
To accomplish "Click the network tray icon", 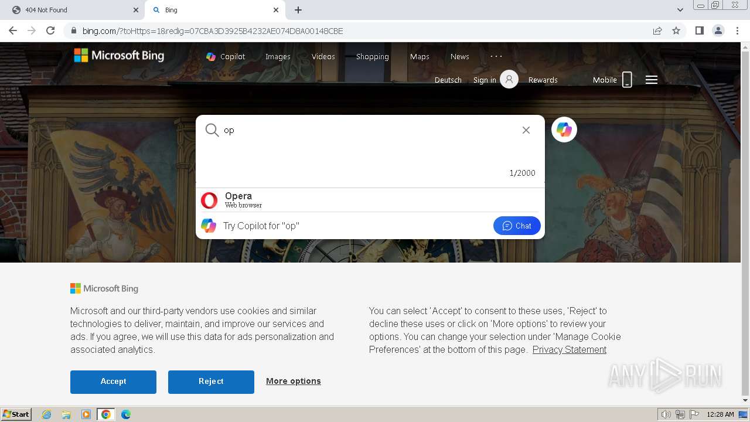I will [680, 414].
